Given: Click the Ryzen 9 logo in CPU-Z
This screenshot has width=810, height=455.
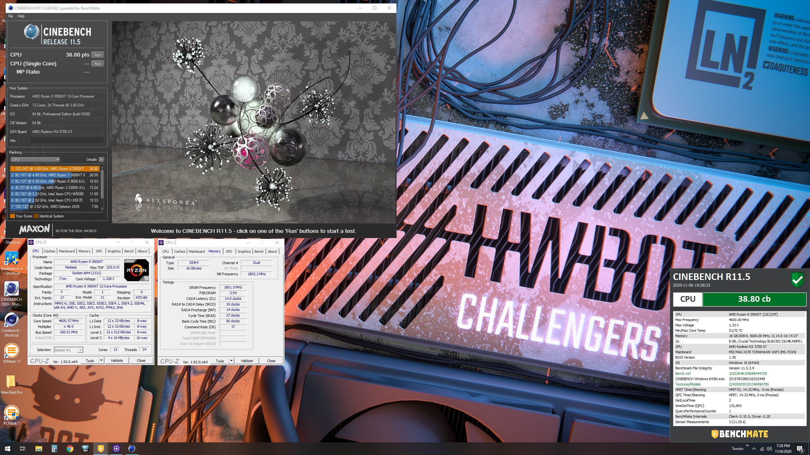Looking at the screenshot, I should (x=136, y=270).
